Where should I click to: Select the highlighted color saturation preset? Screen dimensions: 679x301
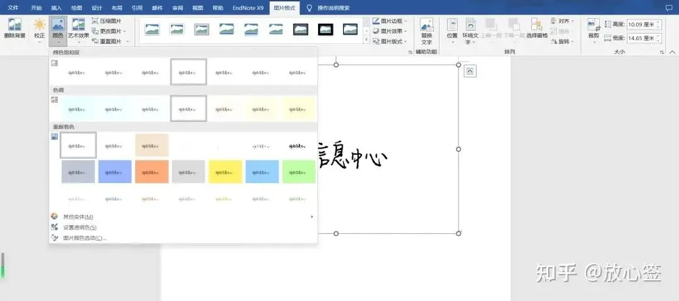pyautogui.click(x=189, y=71)
